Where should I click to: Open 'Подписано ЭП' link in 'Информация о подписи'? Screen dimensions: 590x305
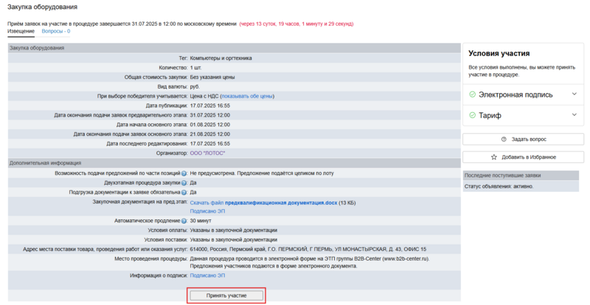click(x=207, y=275)
